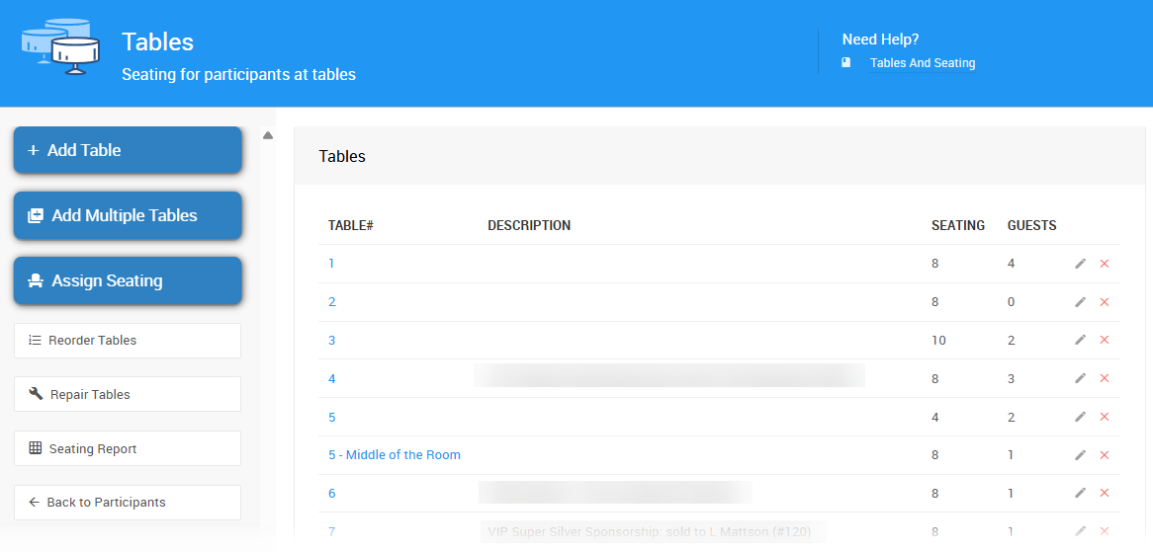1153x552 pixels.
Task: Click the Tables header logo icon
Action: coord(60,46)
